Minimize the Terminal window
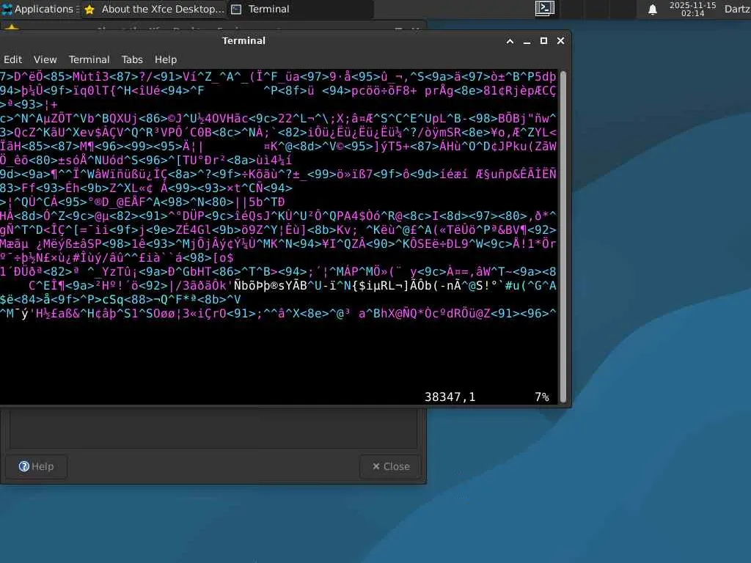 click(x=527, y=41)
